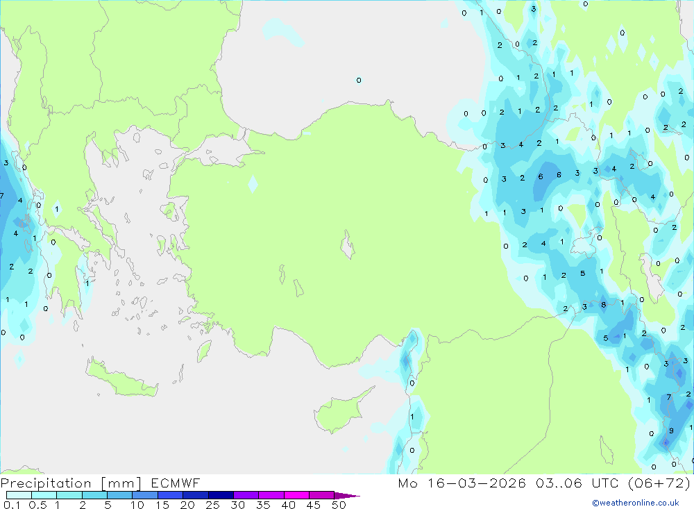Screen dimensions: 694x509
Task: Click the 30–35 mm legend swatch
Action: pos(246,495)
